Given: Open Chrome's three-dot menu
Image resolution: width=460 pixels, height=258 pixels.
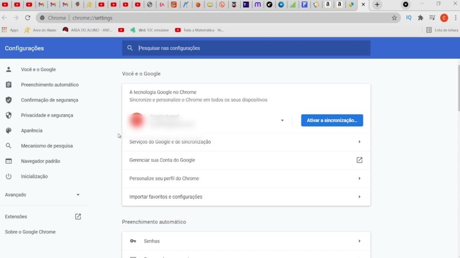Looking at the screenshot, I should coord(456,18).
